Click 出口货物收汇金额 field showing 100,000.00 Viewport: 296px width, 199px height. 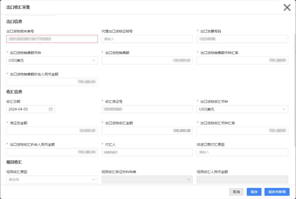(147, 131)
